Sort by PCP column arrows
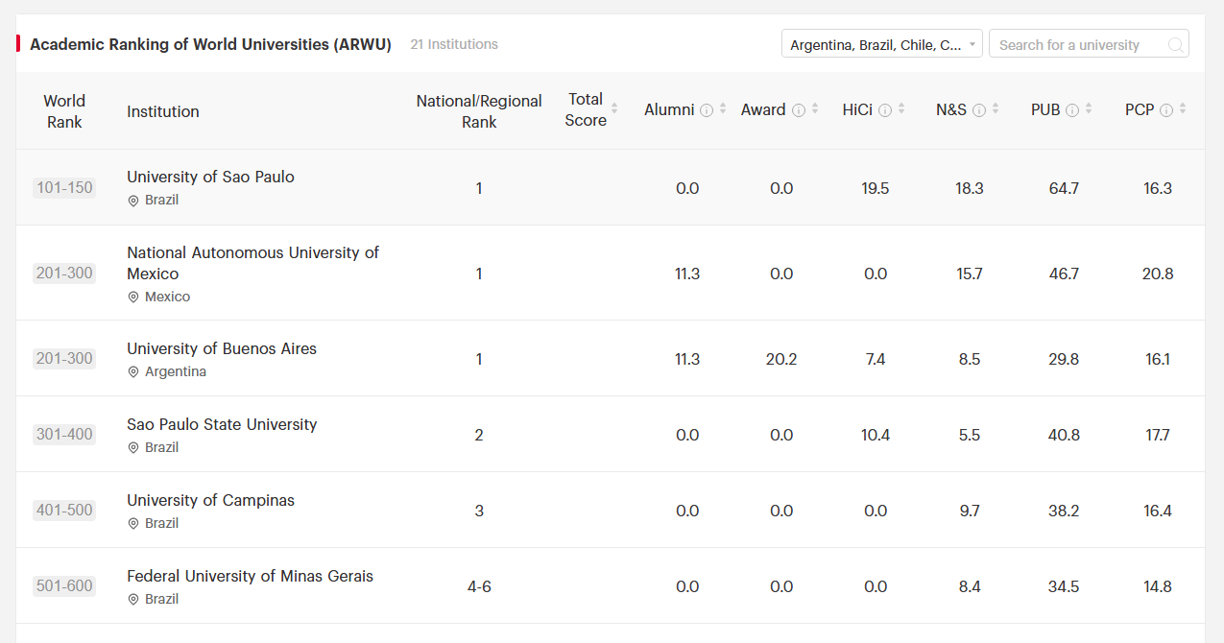 click(1183, 109)
